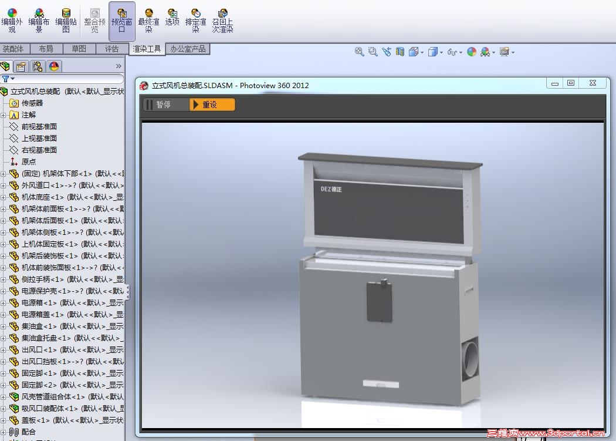The image size is (616, 441).
Task: Open Apply Scene dropdown arrow
Action: coord(493,52)
